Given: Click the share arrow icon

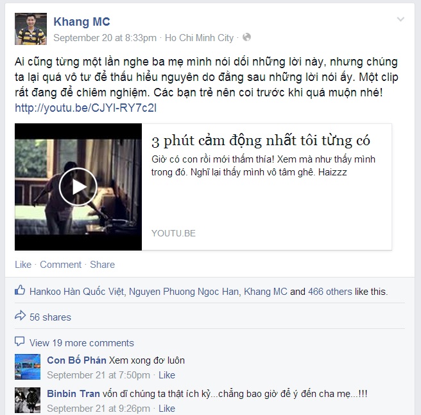Looking at the screenshot, I should [20, 316].
